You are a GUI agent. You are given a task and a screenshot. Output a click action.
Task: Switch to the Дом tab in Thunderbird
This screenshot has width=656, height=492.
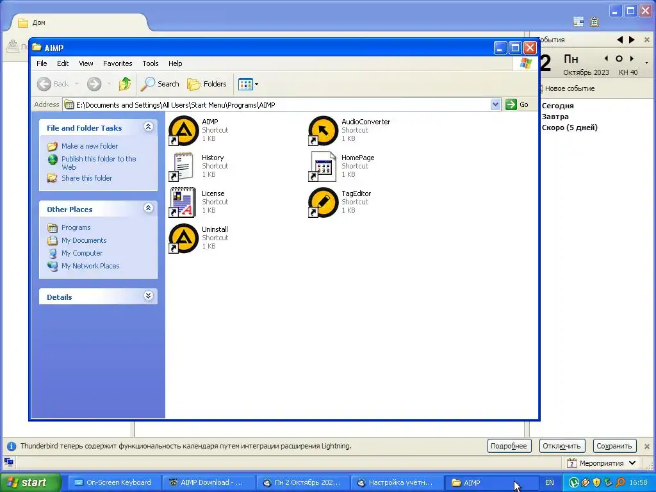(x=79, y=22)
